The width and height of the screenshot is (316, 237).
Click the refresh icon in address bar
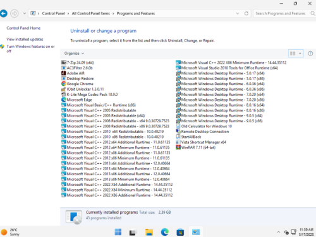coord(246,13)
